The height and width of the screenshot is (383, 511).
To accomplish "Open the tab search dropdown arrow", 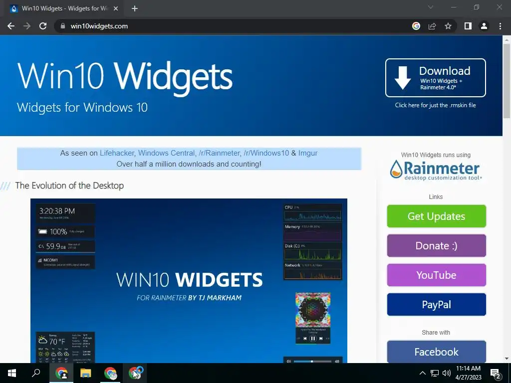I will point(431,7).
